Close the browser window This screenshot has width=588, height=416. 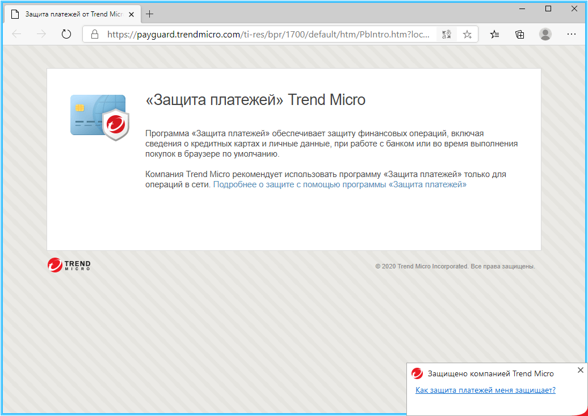(x=574, y=9)
